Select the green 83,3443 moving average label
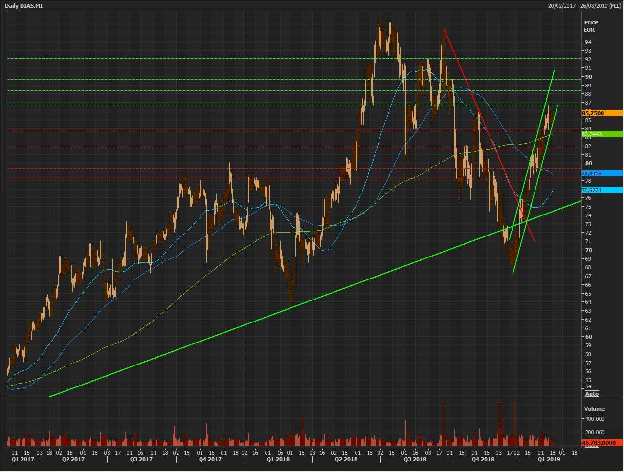This screenshot has width=624, height=472. [x=602, y=134]
